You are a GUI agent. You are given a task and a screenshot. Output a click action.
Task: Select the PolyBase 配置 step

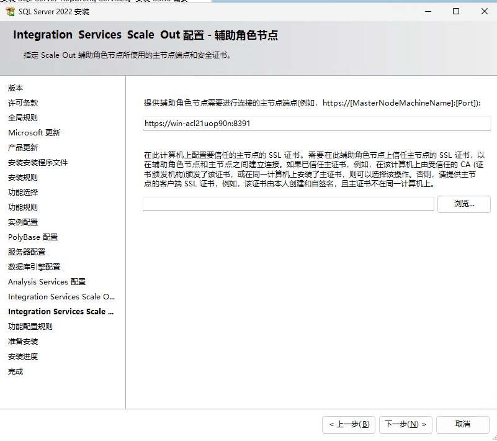(x=33, y=237)
